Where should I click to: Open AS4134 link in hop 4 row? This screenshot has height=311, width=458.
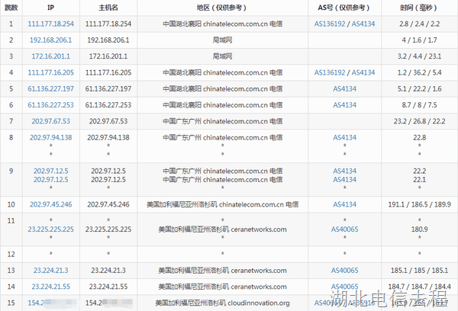pos(363,72)
